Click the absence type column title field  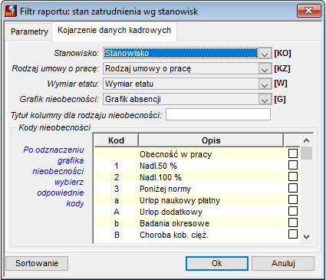218,114
